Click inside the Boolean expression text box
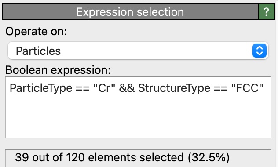Viewport: 278px width, 167px height. click(138, 107)
